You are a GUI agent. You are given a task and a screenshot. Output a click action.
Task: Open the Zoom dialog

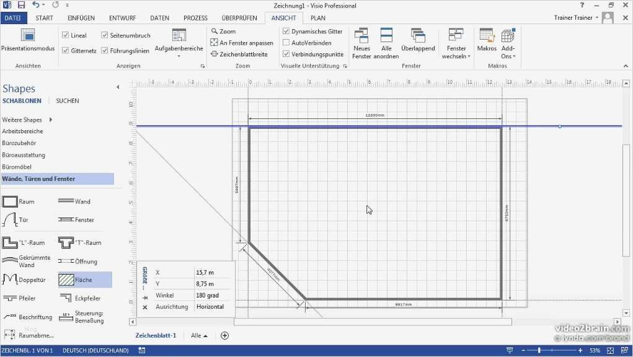pyautogui.click(x=223, y=31)
